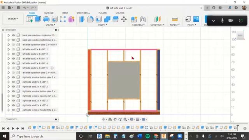The height and width of the screenshot is (140, 249).
Task: Open the Inspect menu dropdown
Action: pos(175,25)
